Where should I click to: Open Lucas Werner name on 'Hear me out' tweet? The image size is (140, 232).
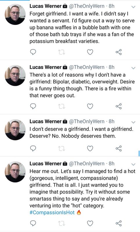pyautogui.click(x=46, y=164)
